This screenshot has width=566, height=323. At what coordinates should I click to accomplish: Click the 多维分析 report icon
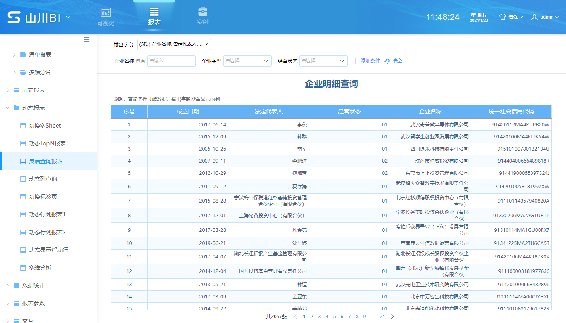(x=24, y=267)
